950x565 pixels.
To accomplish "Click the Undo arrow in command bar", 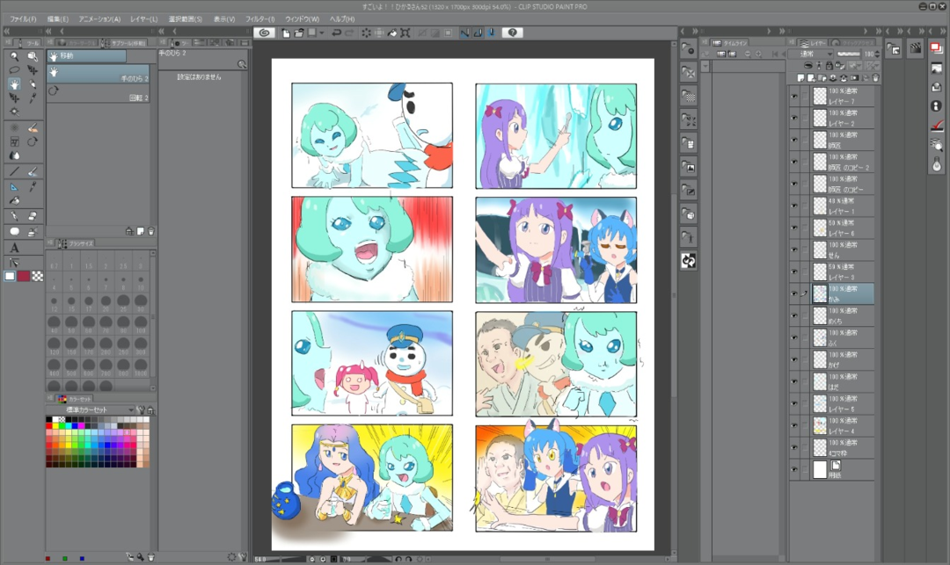I will 336,33.
